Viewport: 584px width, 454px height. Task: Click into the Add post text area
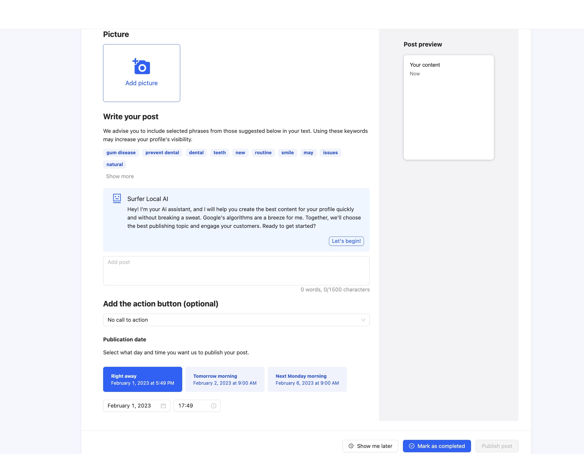click(236, 271)
